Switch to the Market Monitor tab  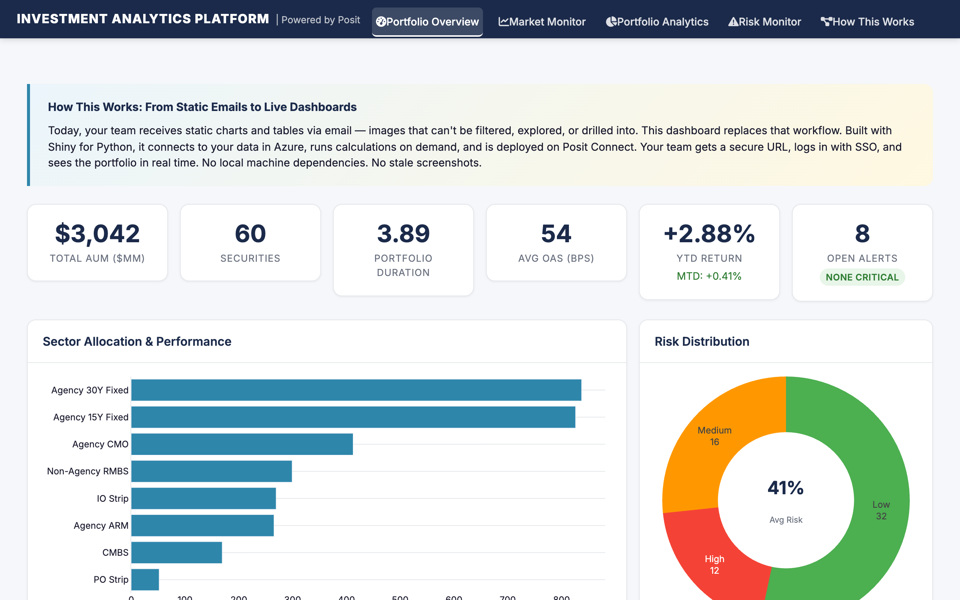pyautogui.click(x=542, y=22)
